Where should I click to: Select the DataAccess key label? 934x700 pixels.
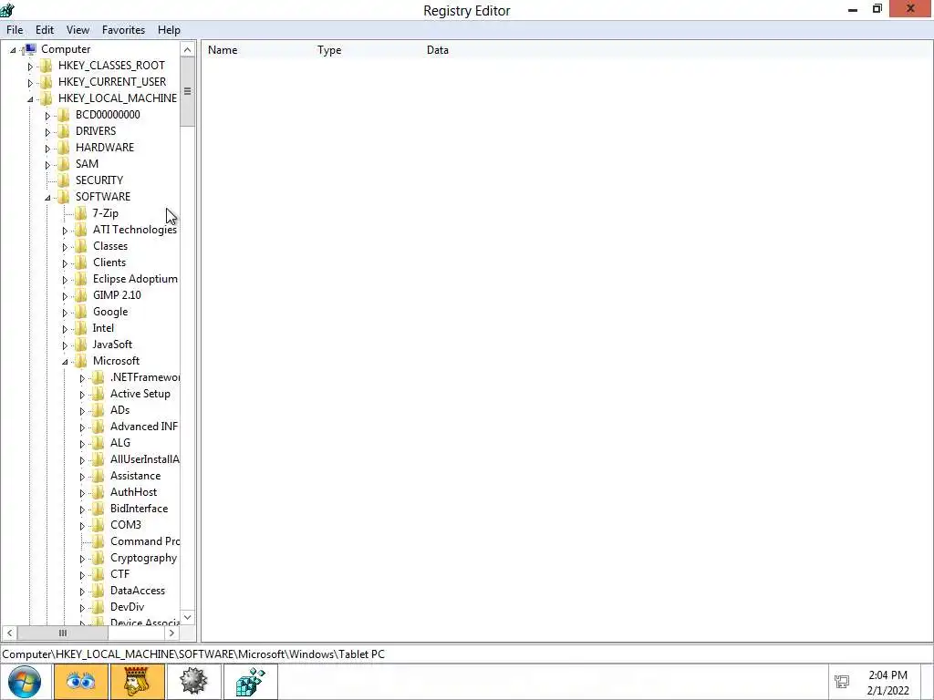tap(138, 591)
